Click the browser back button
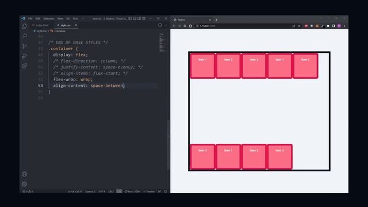Viewport: 368px width, 207px height. 174,26
